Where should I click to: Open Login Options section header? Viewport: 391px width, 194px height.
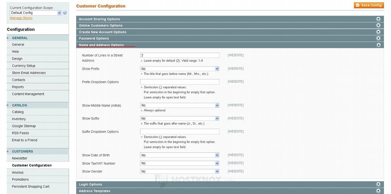230,184
